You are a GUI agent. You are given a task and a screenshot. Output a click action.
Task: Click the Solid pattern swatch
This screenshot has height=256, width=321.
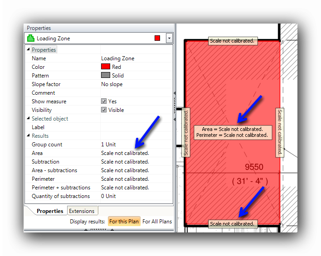106,75
